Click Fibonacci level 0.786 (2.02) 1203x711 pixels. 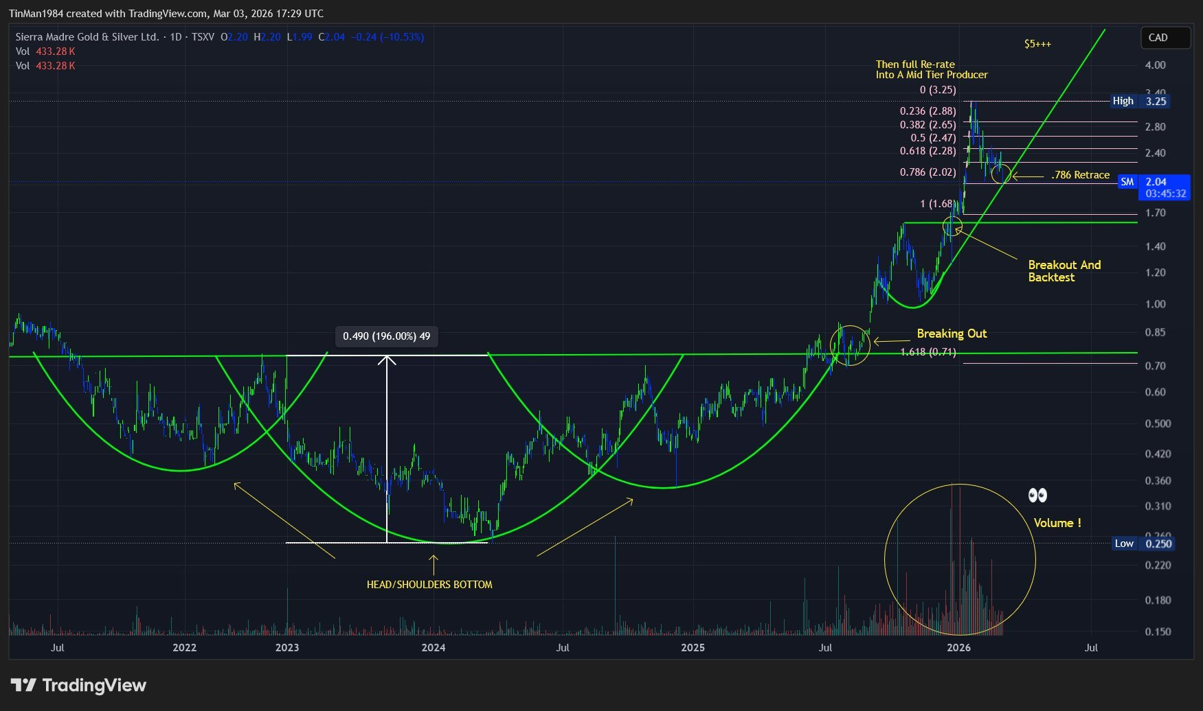(x=927, y=172)
